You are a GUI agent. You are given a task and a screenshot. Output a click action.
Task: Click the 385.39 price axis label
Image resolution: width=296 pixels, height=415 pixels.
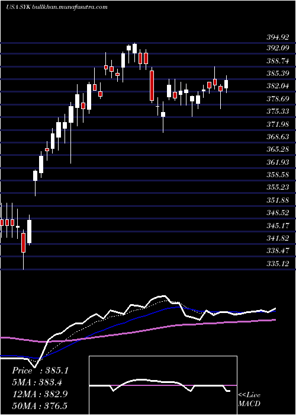tap(277, 74)
